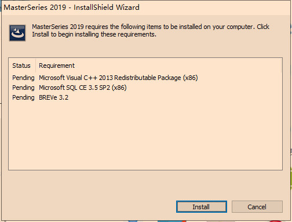Click the '(x86)' text in the Visual C++ row
Viewport: 292px width, 222px height.
tap(191, 78)
